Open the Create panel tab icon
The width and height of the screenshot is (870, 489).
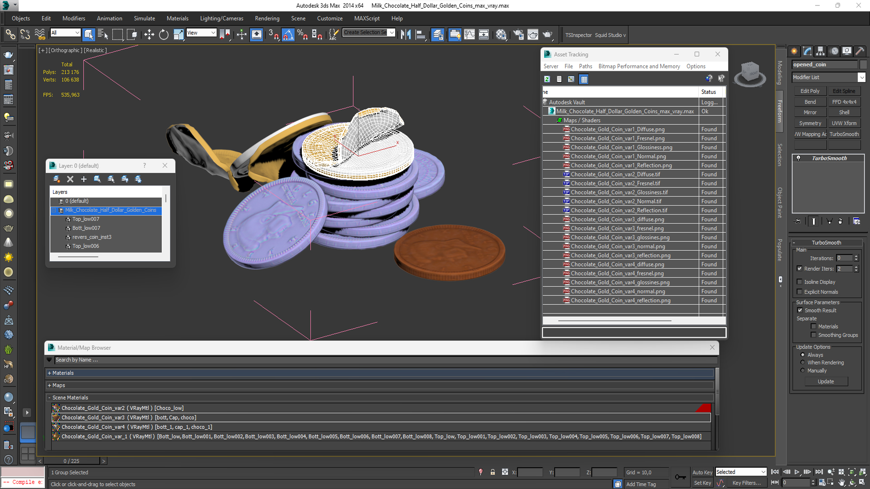click(x=794, y=51)
